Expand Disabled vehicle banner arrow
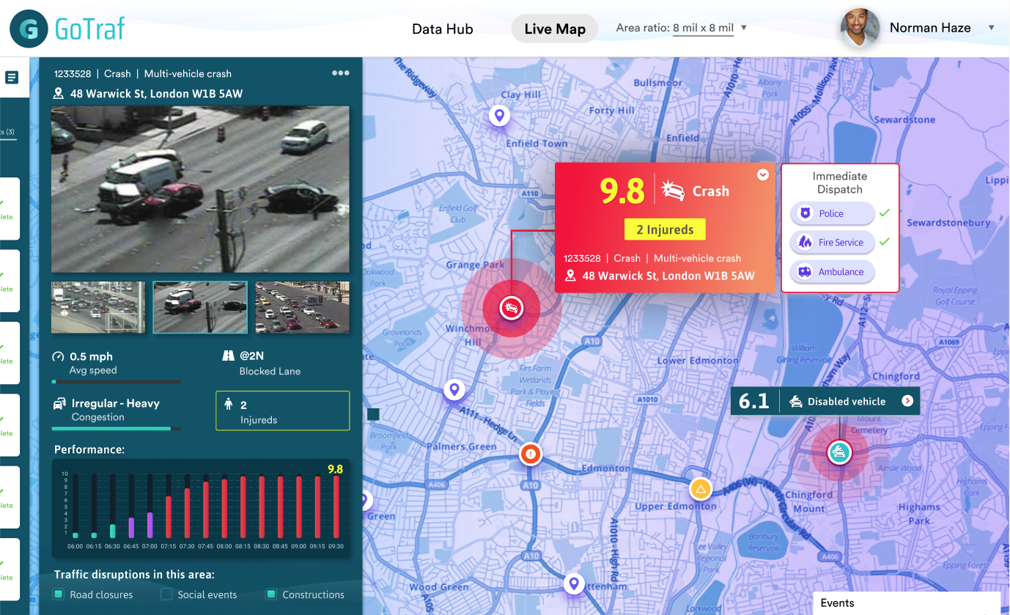1010x615 pixels. click(907, 401)
